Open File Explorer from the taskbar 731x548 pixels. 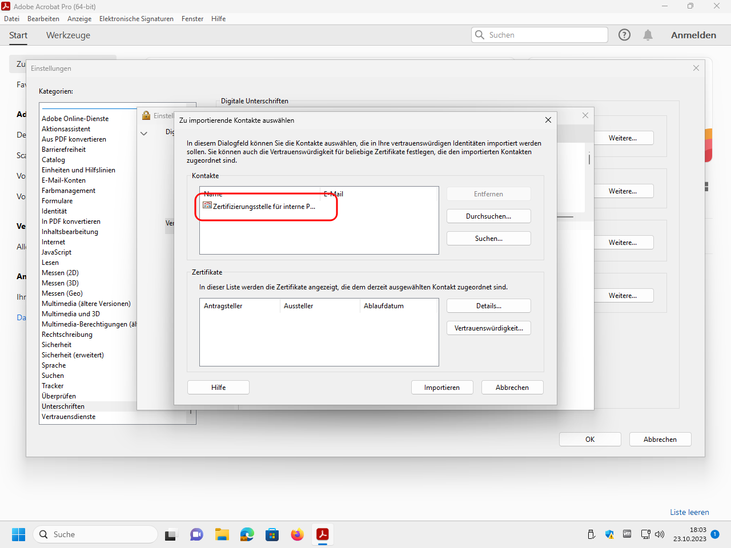(x=222, y=534)
